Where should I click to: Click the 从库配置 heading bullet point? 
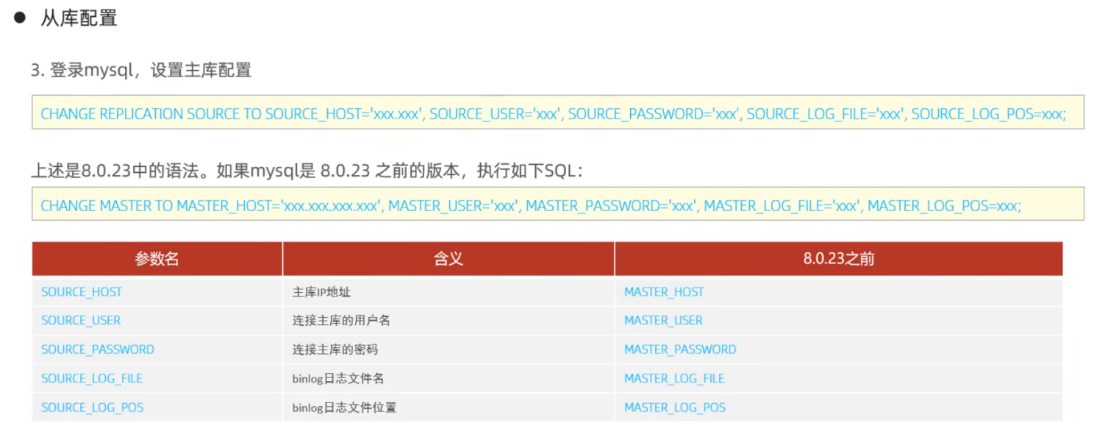pyautogui.click(x=20, y=18)
